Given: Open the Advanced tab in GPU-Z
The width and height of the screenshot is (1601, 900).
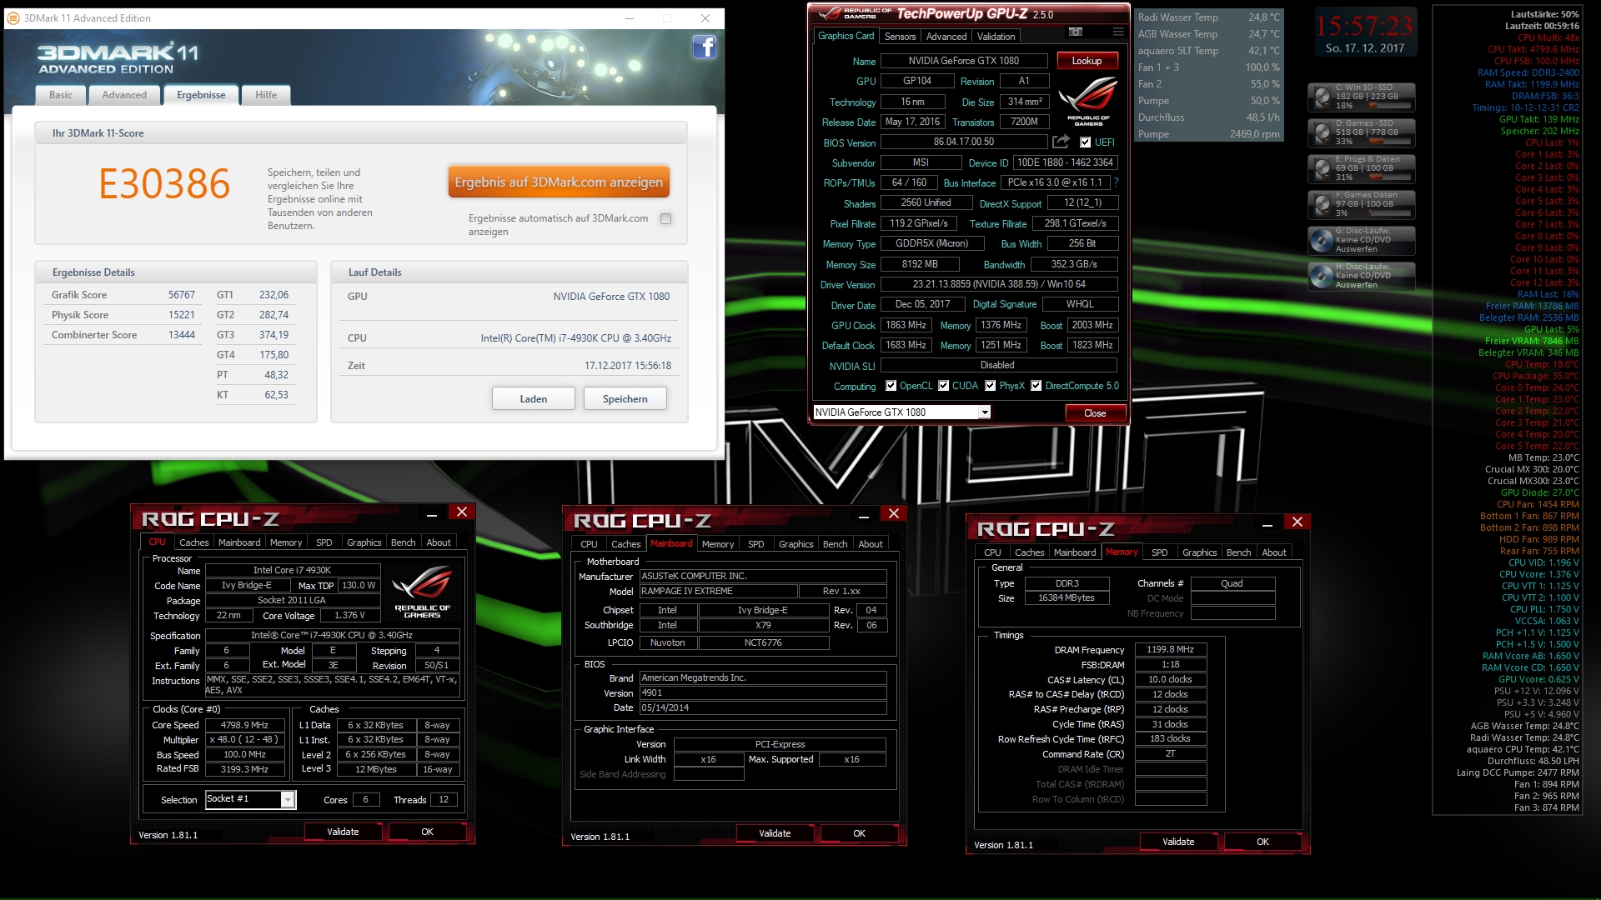Looking at the screenshot, I should [946, 37].
